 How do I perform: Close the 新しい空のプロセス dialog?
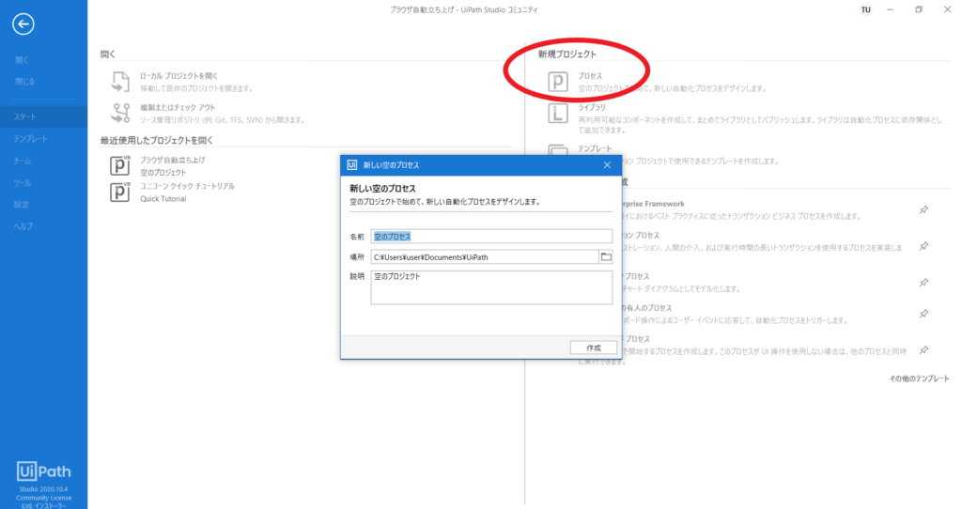(x=607, y=165)
